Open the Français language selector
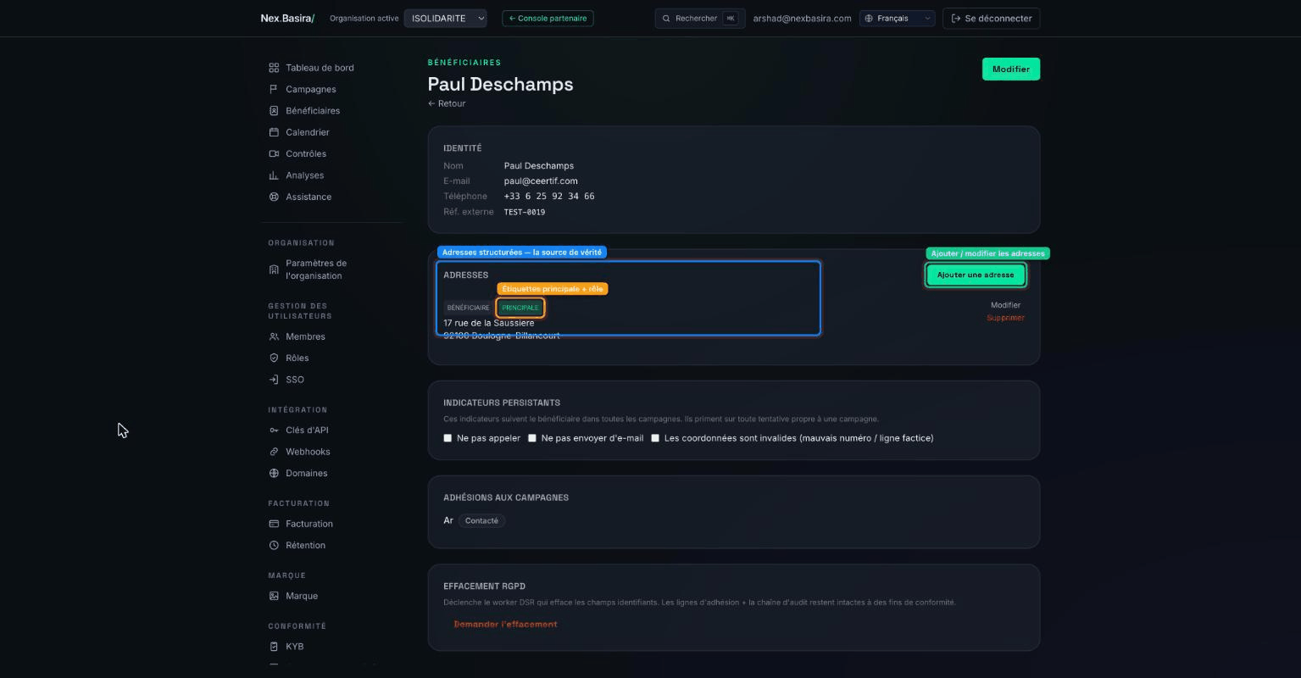 click(x=897, y=18)
